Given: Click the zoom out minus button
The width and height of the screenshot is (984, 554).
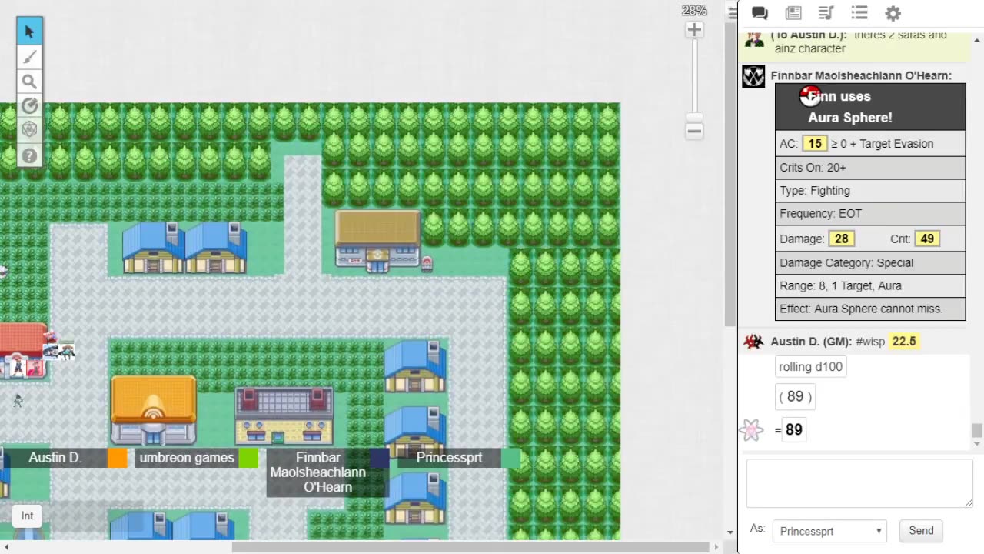Looking at the screenshot, I should (x=694, y=130).
